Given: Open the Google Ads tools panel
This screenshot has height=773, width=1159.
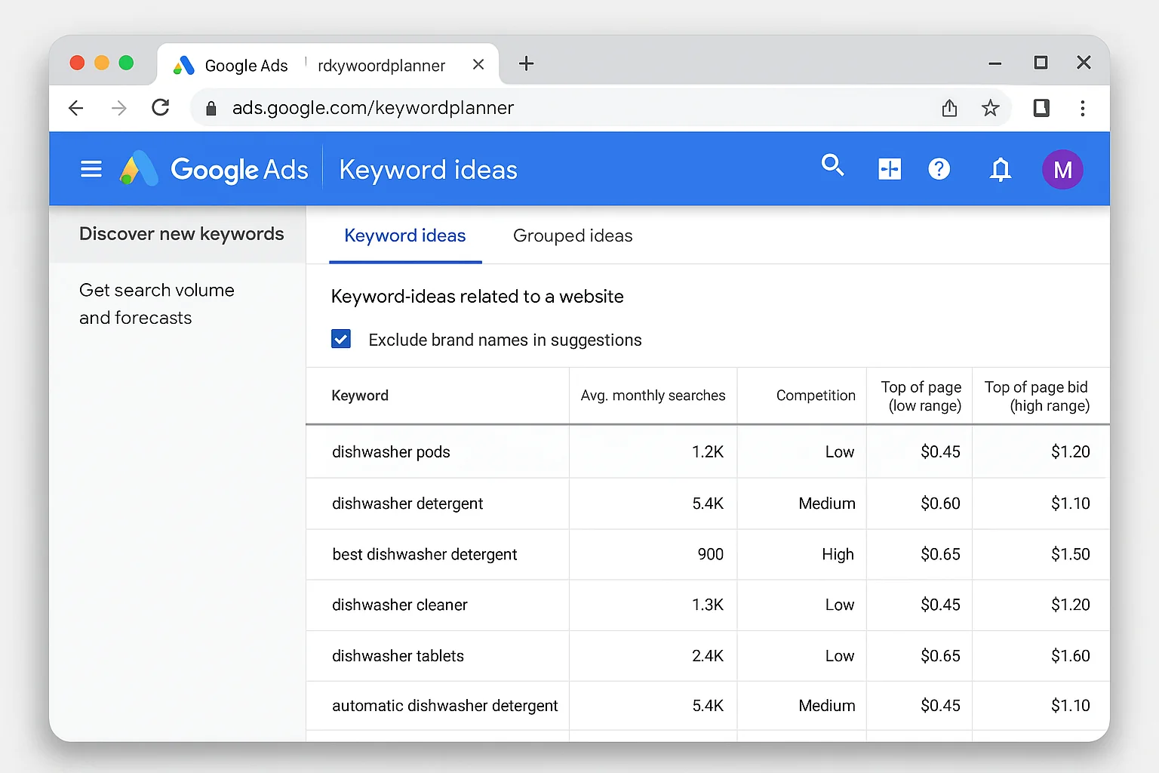Looking at the screenshot, I should click(x=890, y=168).
